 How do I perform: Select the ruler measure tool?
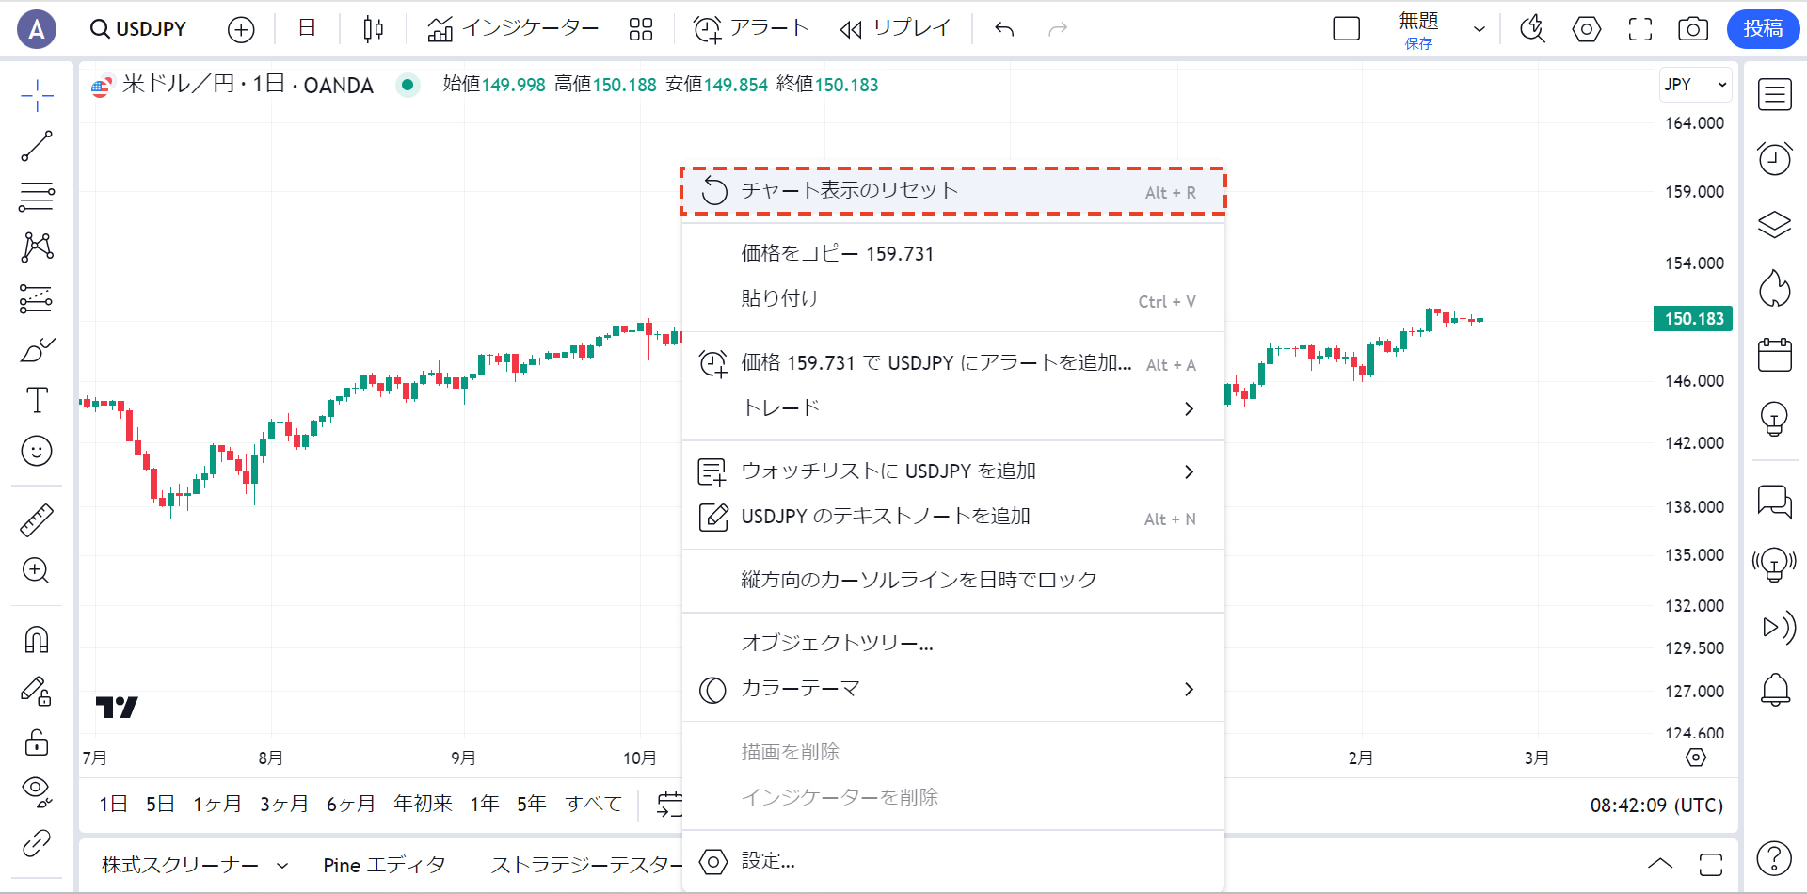(37, 519)
